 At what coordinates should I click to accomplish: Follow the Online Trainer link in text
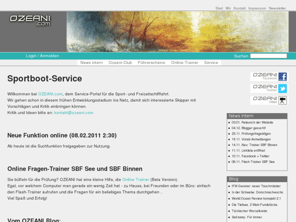point(136,180)
